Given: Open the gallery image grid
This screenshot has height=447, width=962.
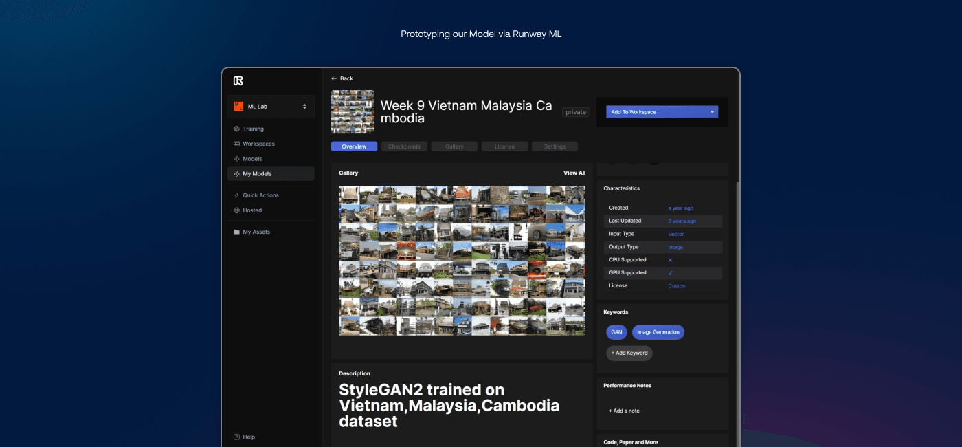Looking at the screenshot, I should pos(462,261).
